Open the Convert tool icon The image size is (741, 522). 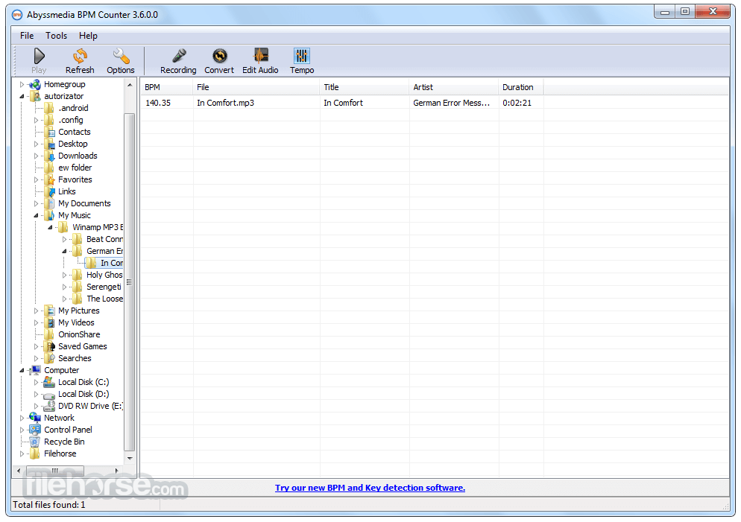[219, 56]
